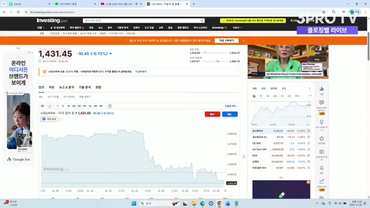Select the 일반 tab
This screenshot has width=370, height=208.
point(41,87)
